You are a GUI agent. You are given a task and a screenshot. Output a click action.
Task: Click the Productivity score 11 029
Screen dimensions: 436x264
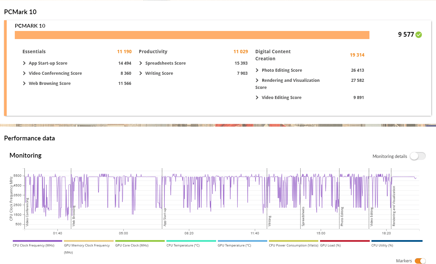pyautogui.click(x=241, y=52)
